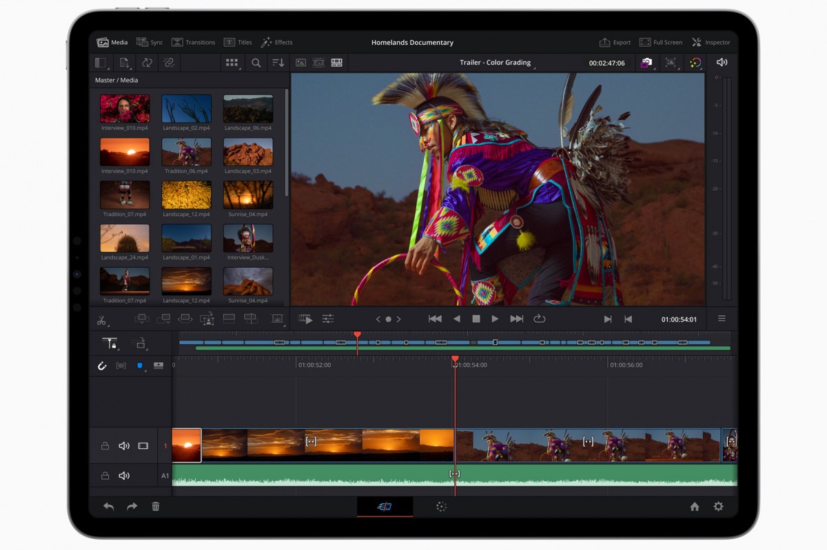827x550 pixels.
Task: Click the play button in transport controls
Action: (x=495, y=318)
